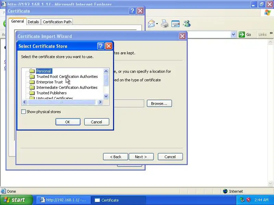The width and height of the screenshot is (274, 205).
Task: Restore down the Internet Explorer window
Action: tap(262, 4)
